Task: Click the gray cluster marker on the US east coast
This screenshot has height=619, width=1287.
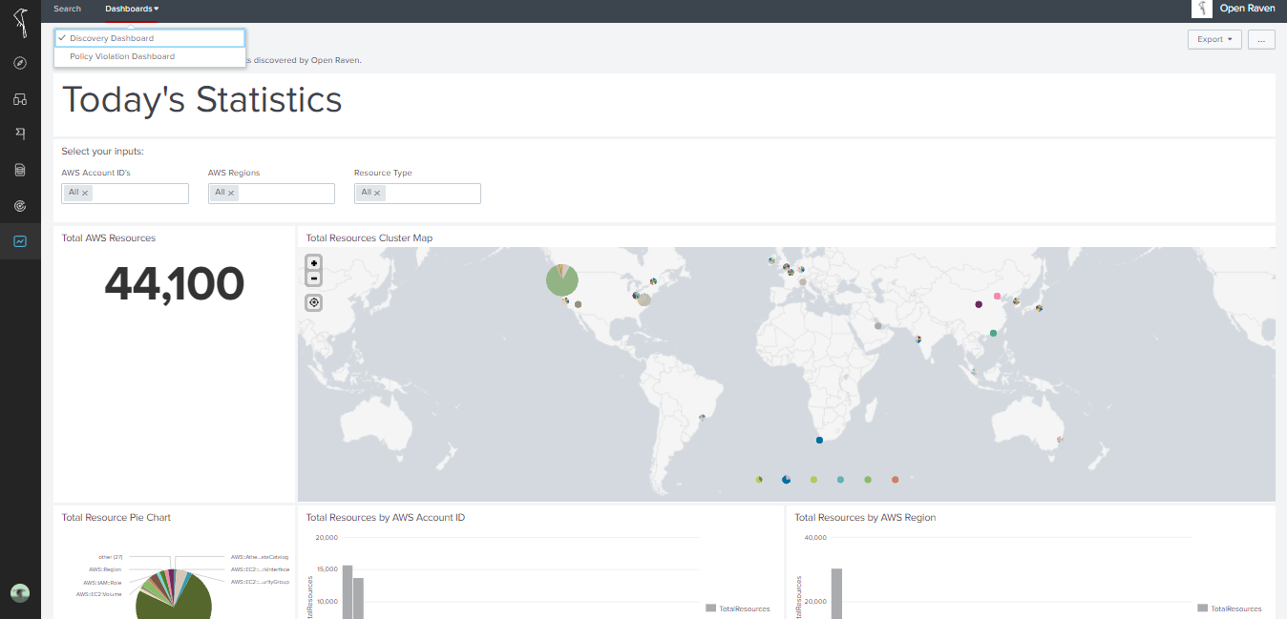Action: click(x=644, y=299)
